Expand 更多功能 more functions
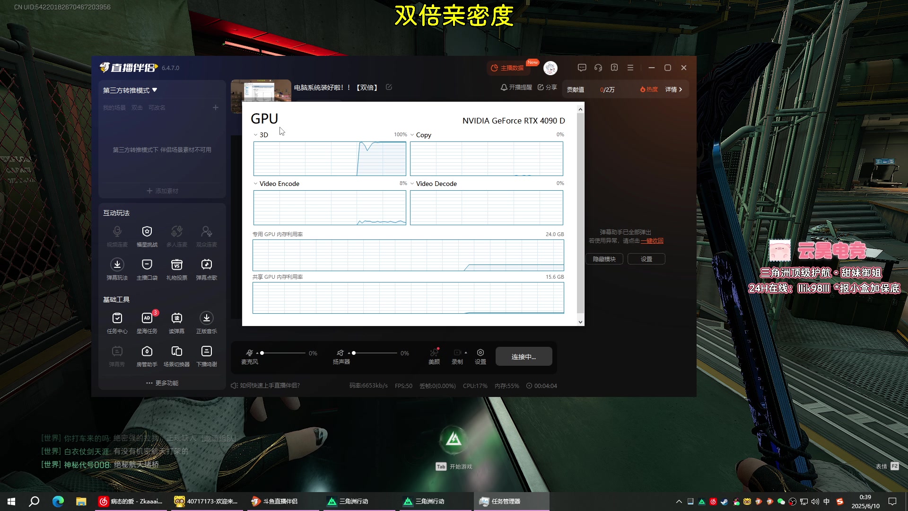The width and height of the screenshot is (908, 511). [x=162, y=383]
